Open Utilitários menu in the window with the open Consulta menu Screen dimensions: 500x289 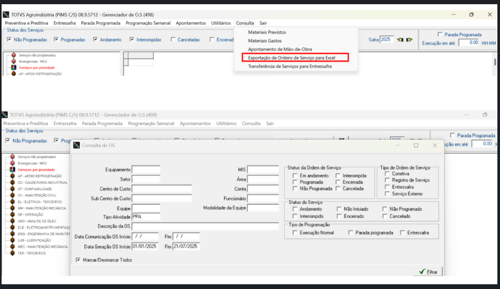tap(221, 23)
